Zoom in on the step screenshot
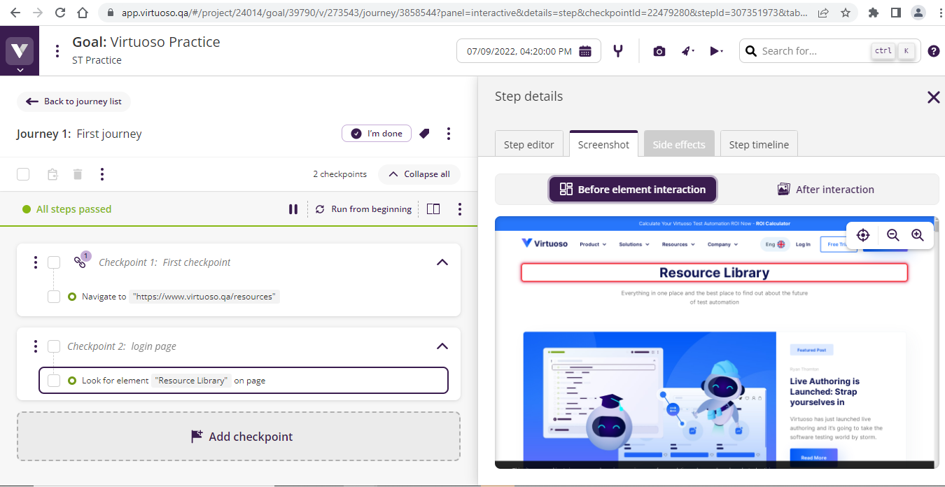 coord(918,235)
